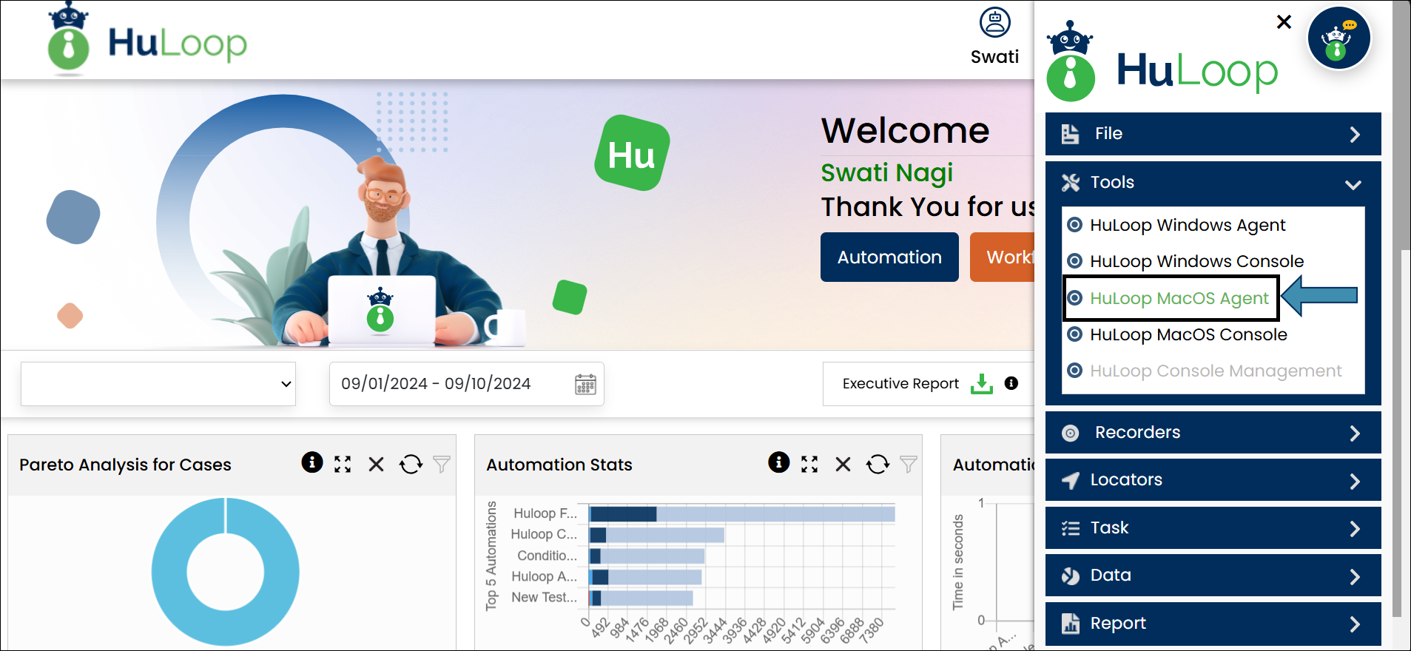The width and height of the screenshot is (1411, 651).
Task: Click the Automation button
Action: coord(889,257)
